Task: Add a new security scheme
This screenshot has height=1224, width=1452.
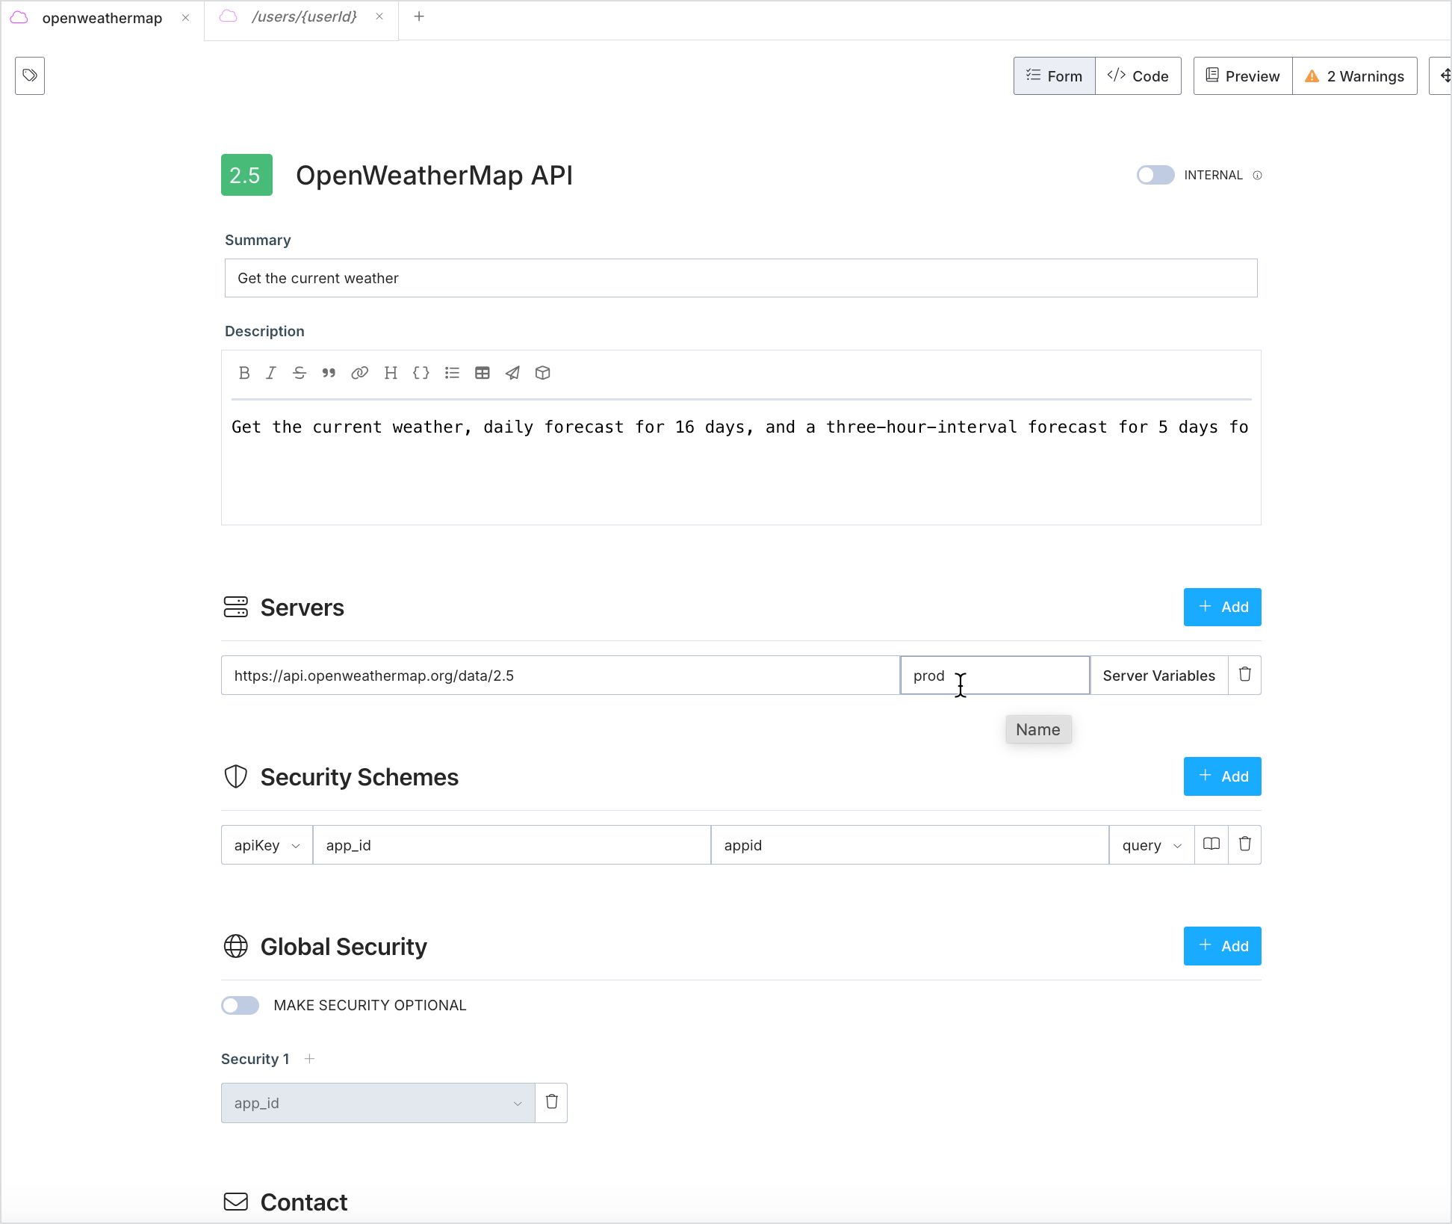Action: [1223, 776]
